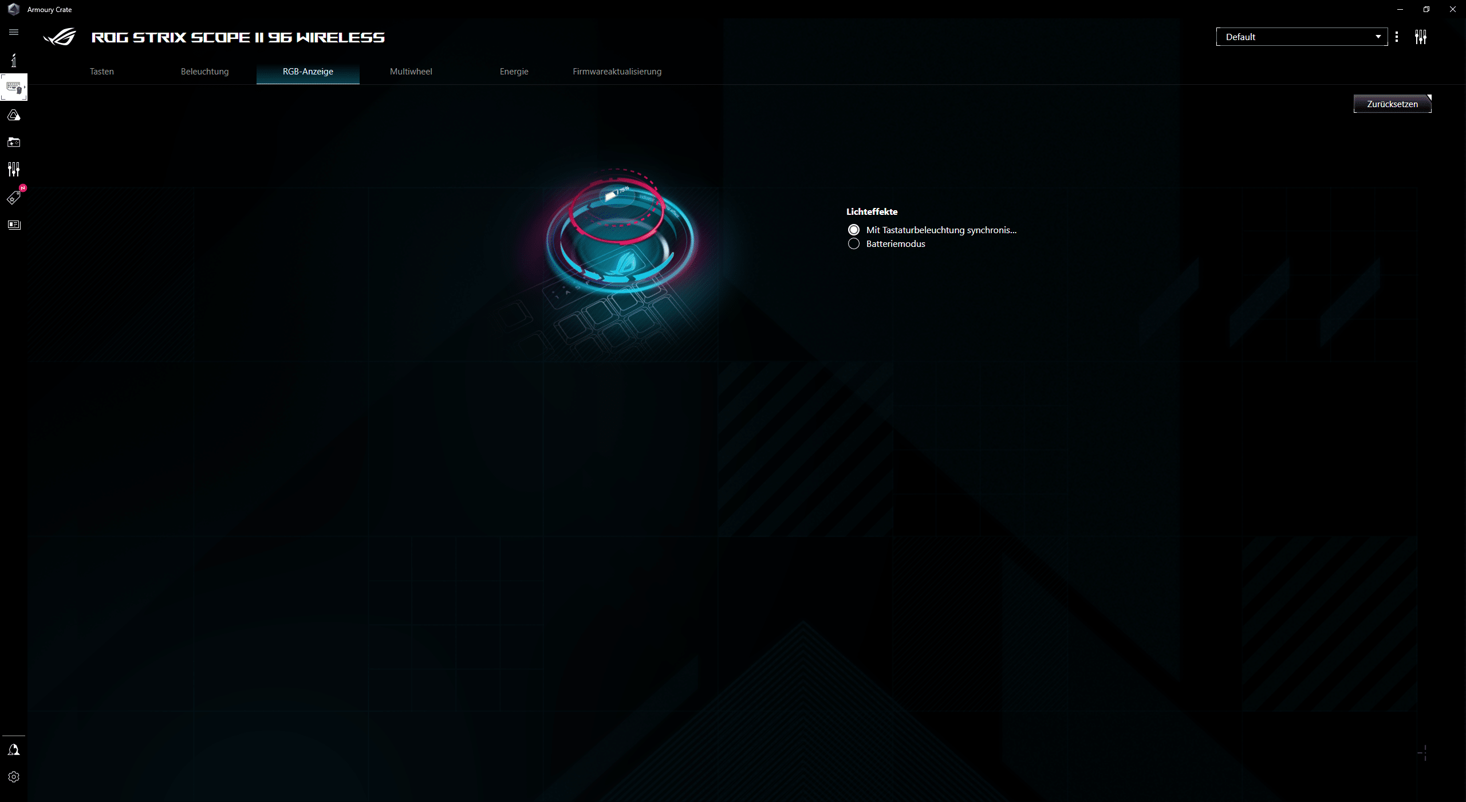
Task: Open the three-dot profile options menu
Action: coord(1397,37)
